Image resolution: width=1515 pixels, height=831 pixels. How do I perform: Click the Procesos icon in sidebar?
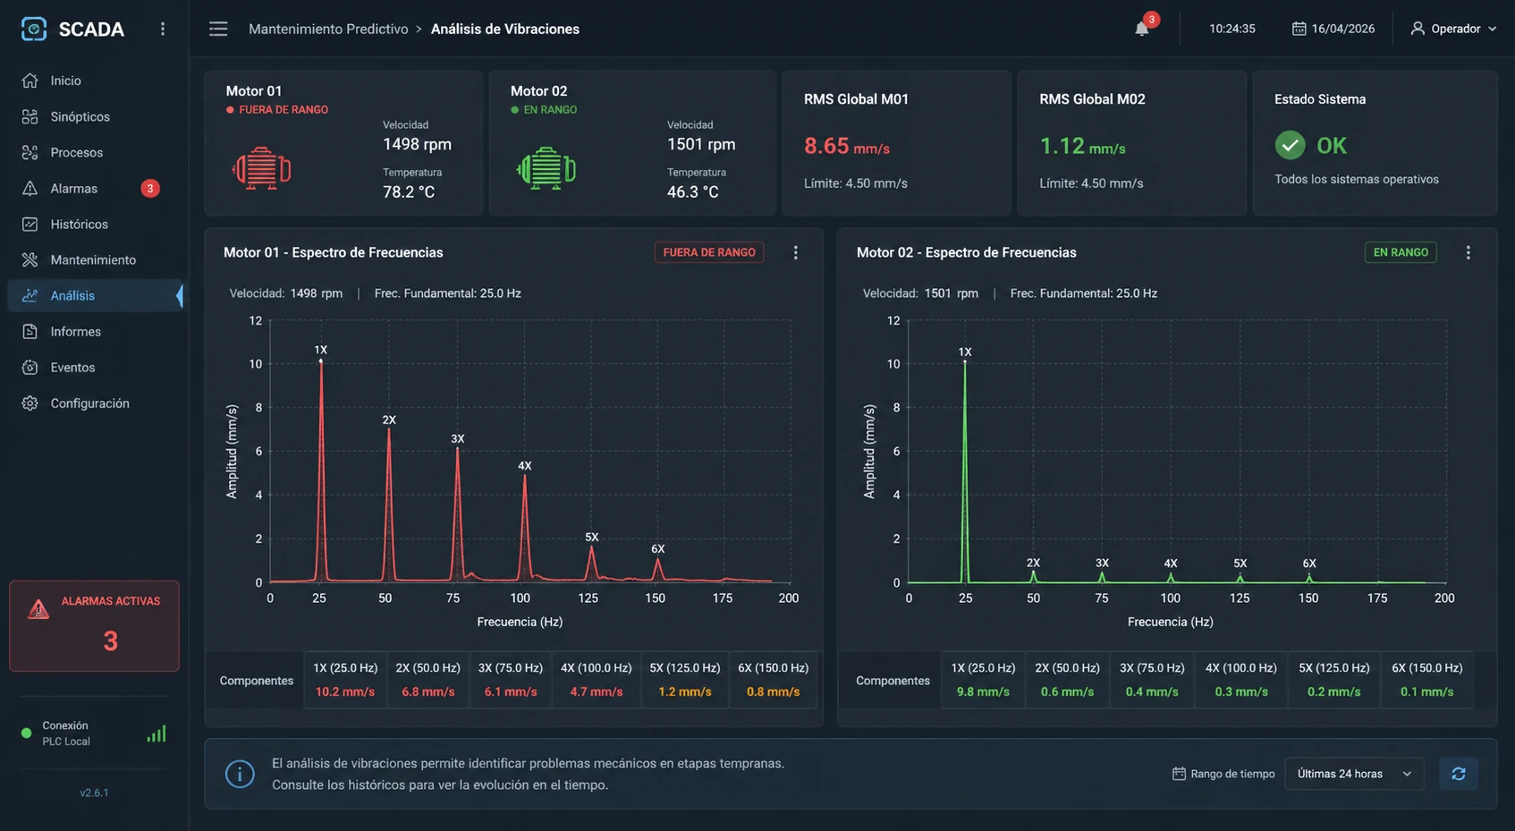tap(30, 152)
